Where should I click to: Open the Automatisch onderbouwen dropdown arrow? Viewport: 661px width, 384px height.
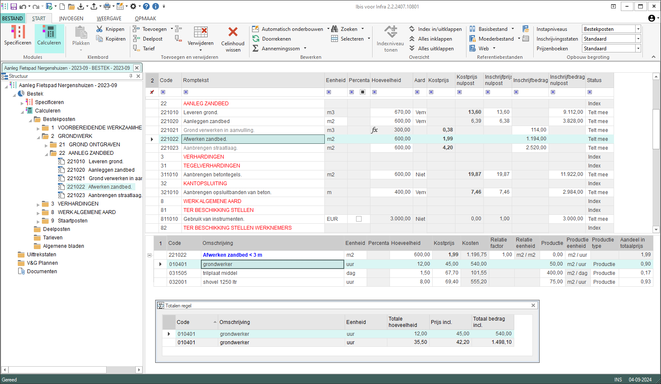coord(328,29)
